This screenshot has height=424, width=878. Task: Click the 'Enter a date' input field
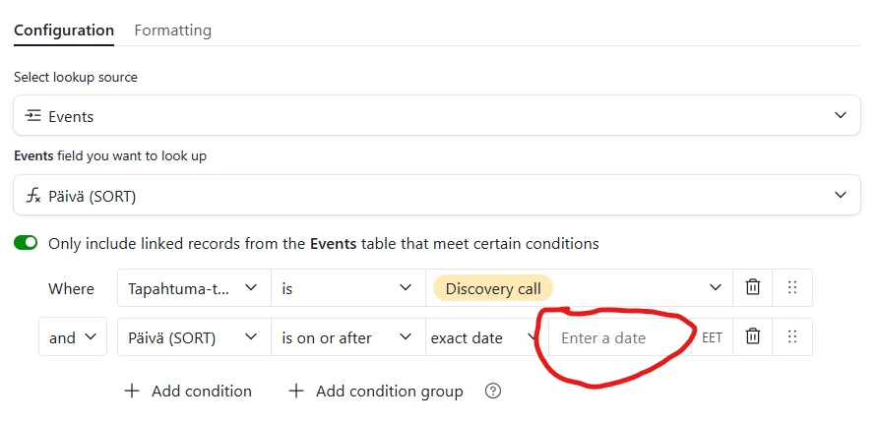coord(620,337)
